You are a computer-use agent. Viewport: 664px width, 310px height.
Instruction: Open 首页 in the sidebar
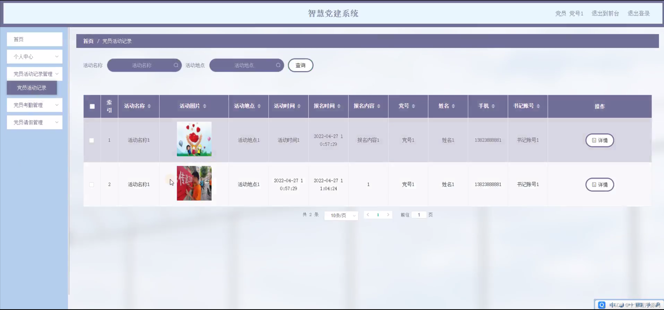point(35,39)
